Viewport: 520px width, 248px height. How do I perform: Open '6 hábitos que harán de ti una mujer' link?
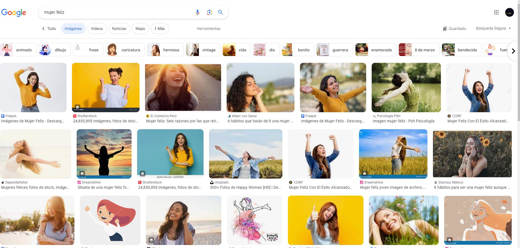(260, 121)
